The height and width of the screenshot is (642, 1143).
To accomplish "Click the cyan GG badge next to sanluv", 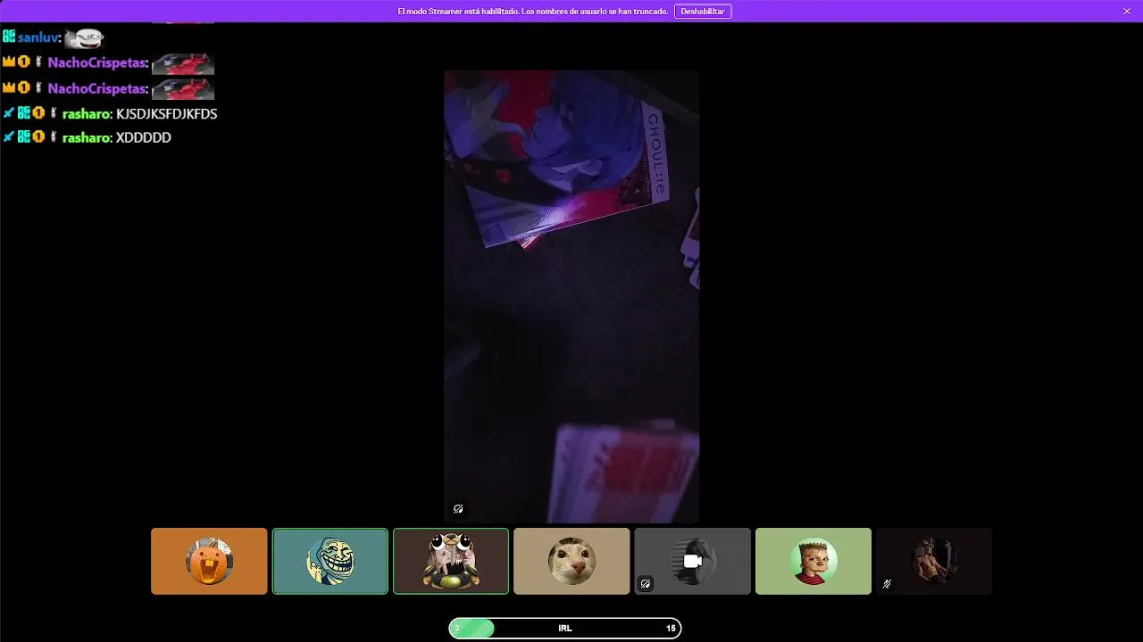I will 9,37.
